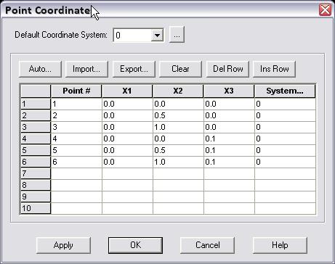Open the Auto... point generation dialog
Viewport: 335px width, 264px height.
[40, 69]
